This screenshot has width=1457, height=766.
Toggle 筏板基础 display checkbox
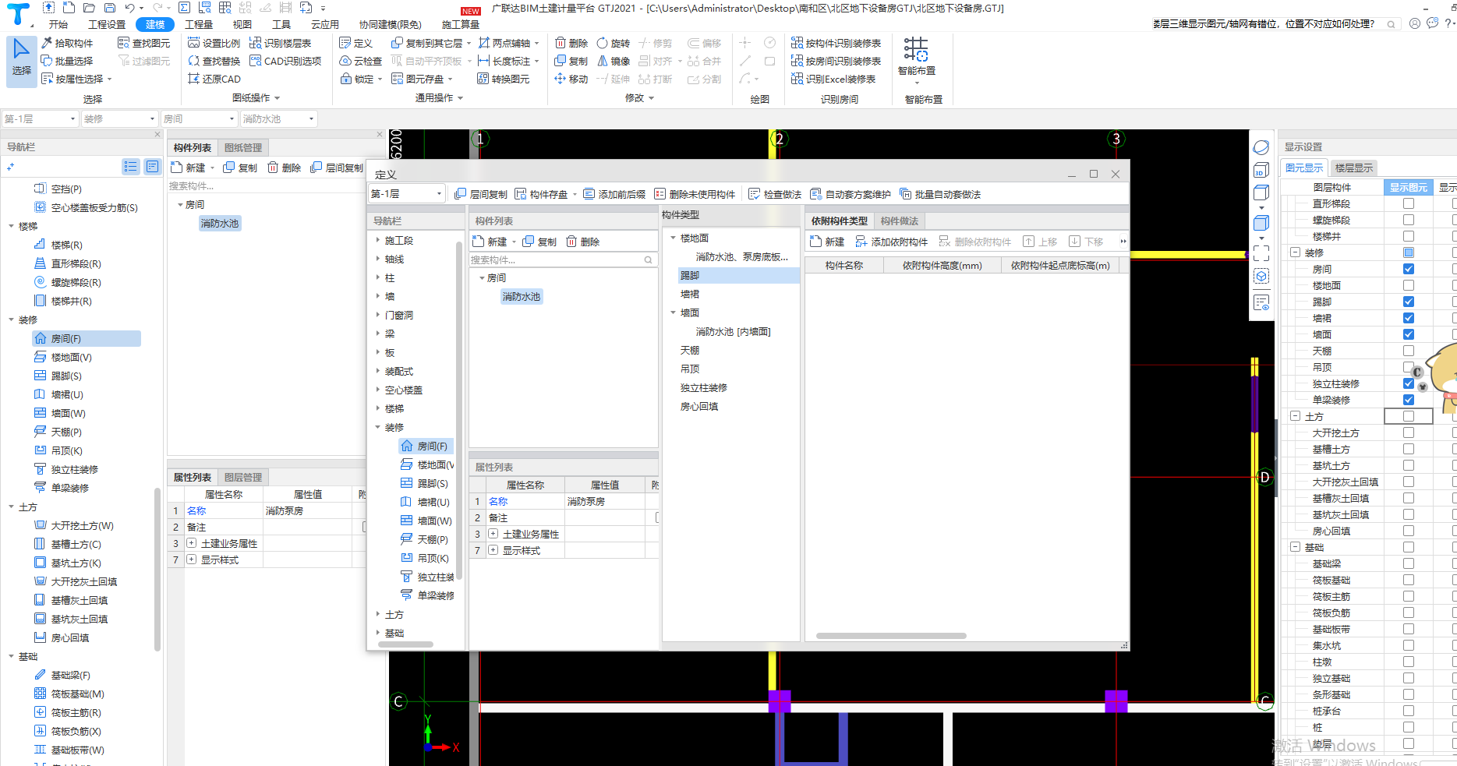coord(1408,580)
